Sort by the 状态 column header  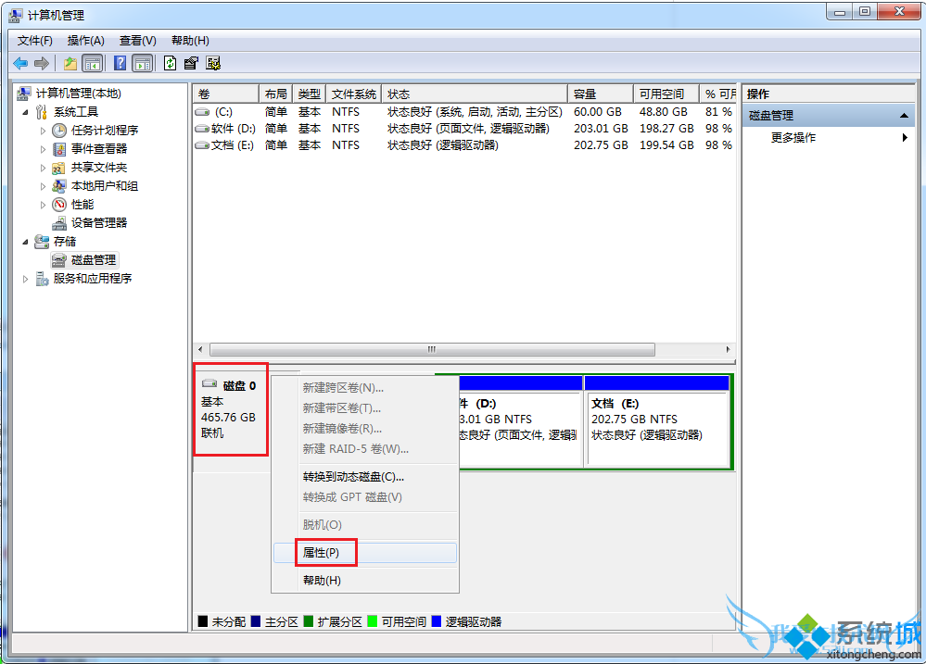475,94
